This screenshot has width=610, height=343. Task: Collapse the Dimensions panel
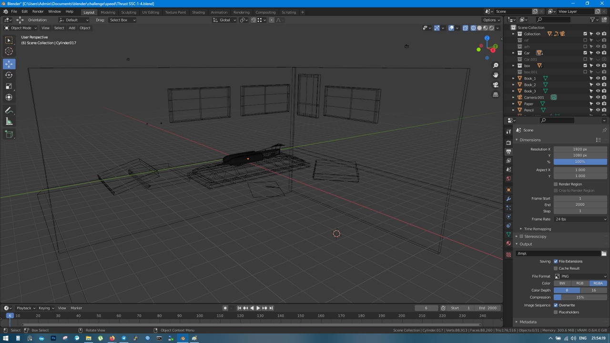pos(530,140)
